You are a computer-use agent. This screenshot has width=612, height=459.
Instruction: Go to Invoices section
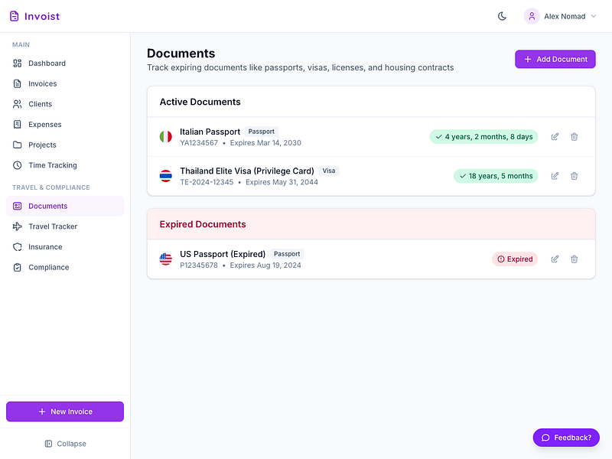[x=65, y=83]
